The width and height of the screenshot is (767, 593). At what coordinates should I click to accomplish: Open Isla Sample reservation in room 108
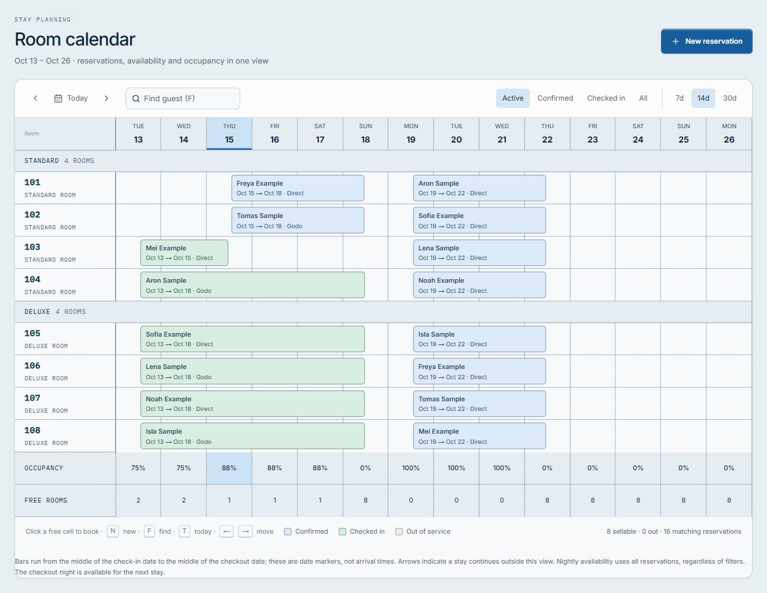[252, 436]
